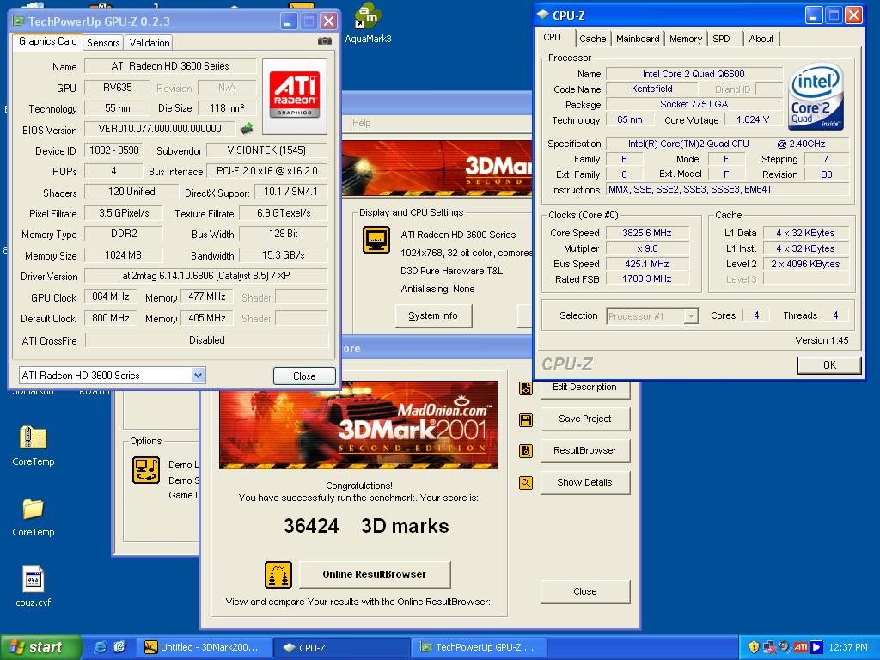
Task: Click the taskbar clock showing 12:37 PM
Action: coord(848,648)
